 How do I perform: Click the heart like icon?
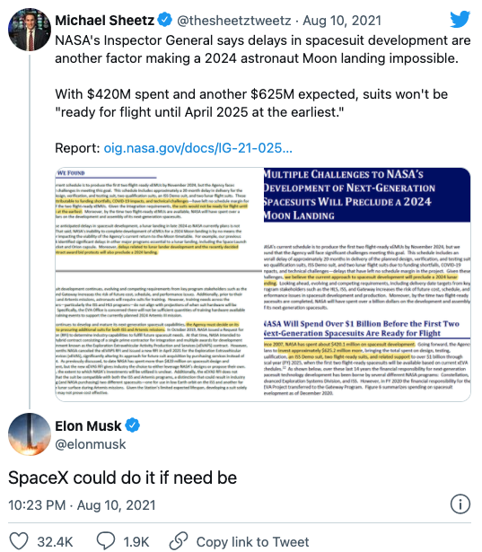[x=19, y=541]
